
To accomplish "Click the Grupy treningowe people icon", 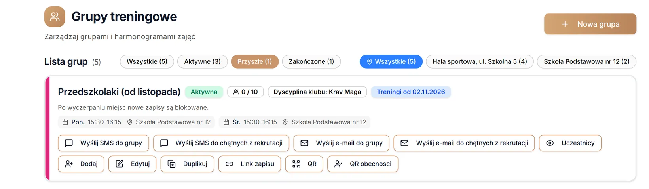I will [55, 17].
